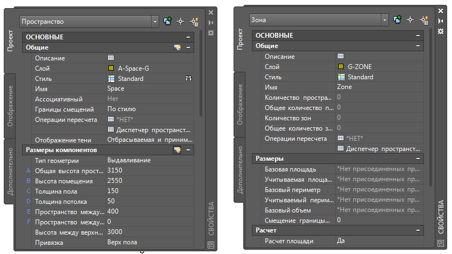Open the Зона object type dropdown
This screenshot has width=452, height=254.
[385, 20]
